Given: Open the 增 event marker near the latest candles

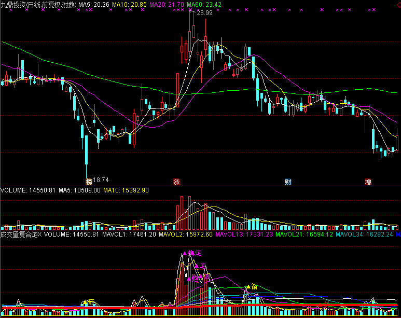Looking at the screenshot, I should coord(368,182).
